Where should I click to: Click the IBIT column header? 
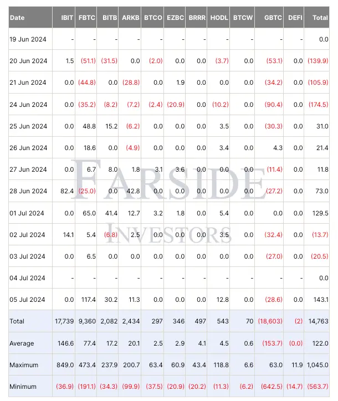pyautogui.click(x=66, y=18)
